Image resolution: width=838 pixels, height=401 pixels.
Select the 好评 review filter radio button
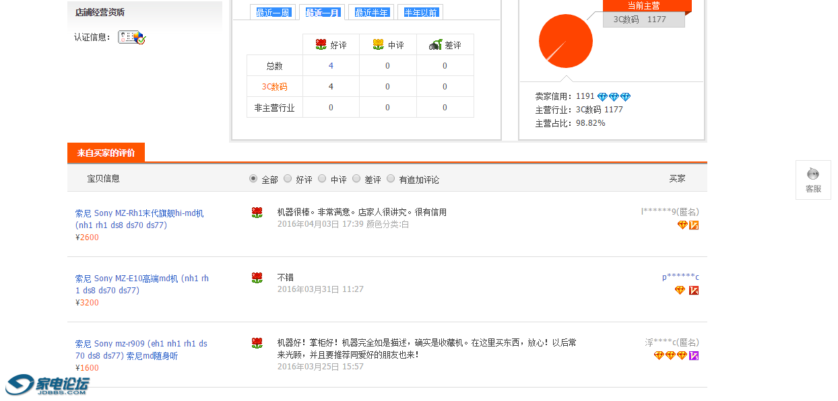(288, 179)
